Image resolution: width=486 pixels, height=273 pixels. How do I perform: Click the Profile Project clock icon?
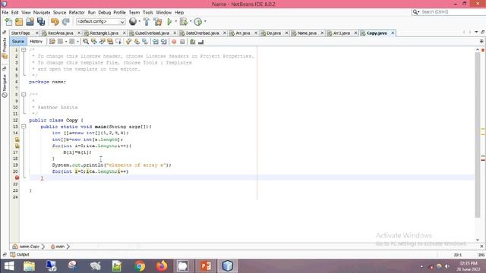[197, 22]
